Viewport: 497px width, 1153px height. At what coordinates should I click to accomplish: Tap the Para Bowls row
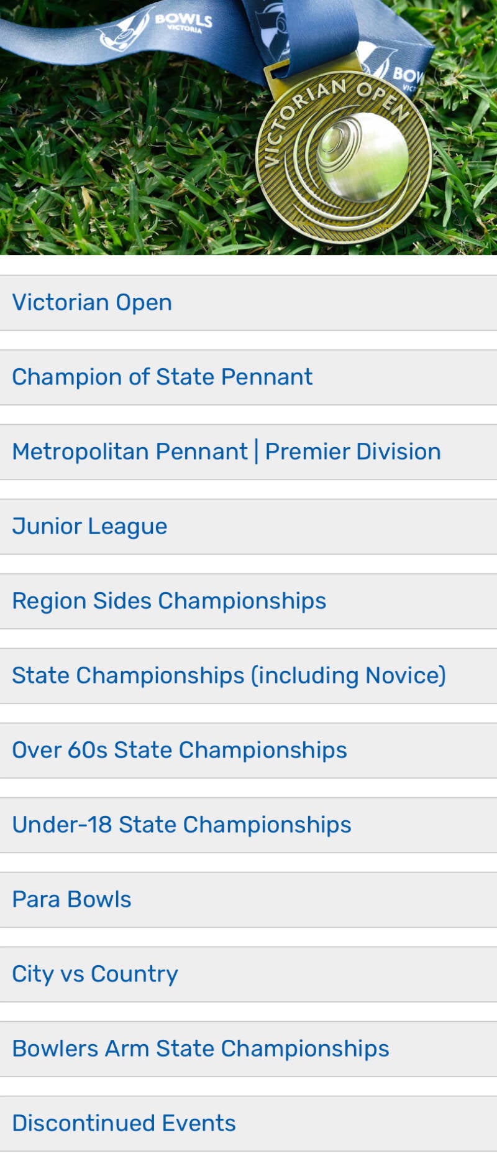(x=248, y=900)
